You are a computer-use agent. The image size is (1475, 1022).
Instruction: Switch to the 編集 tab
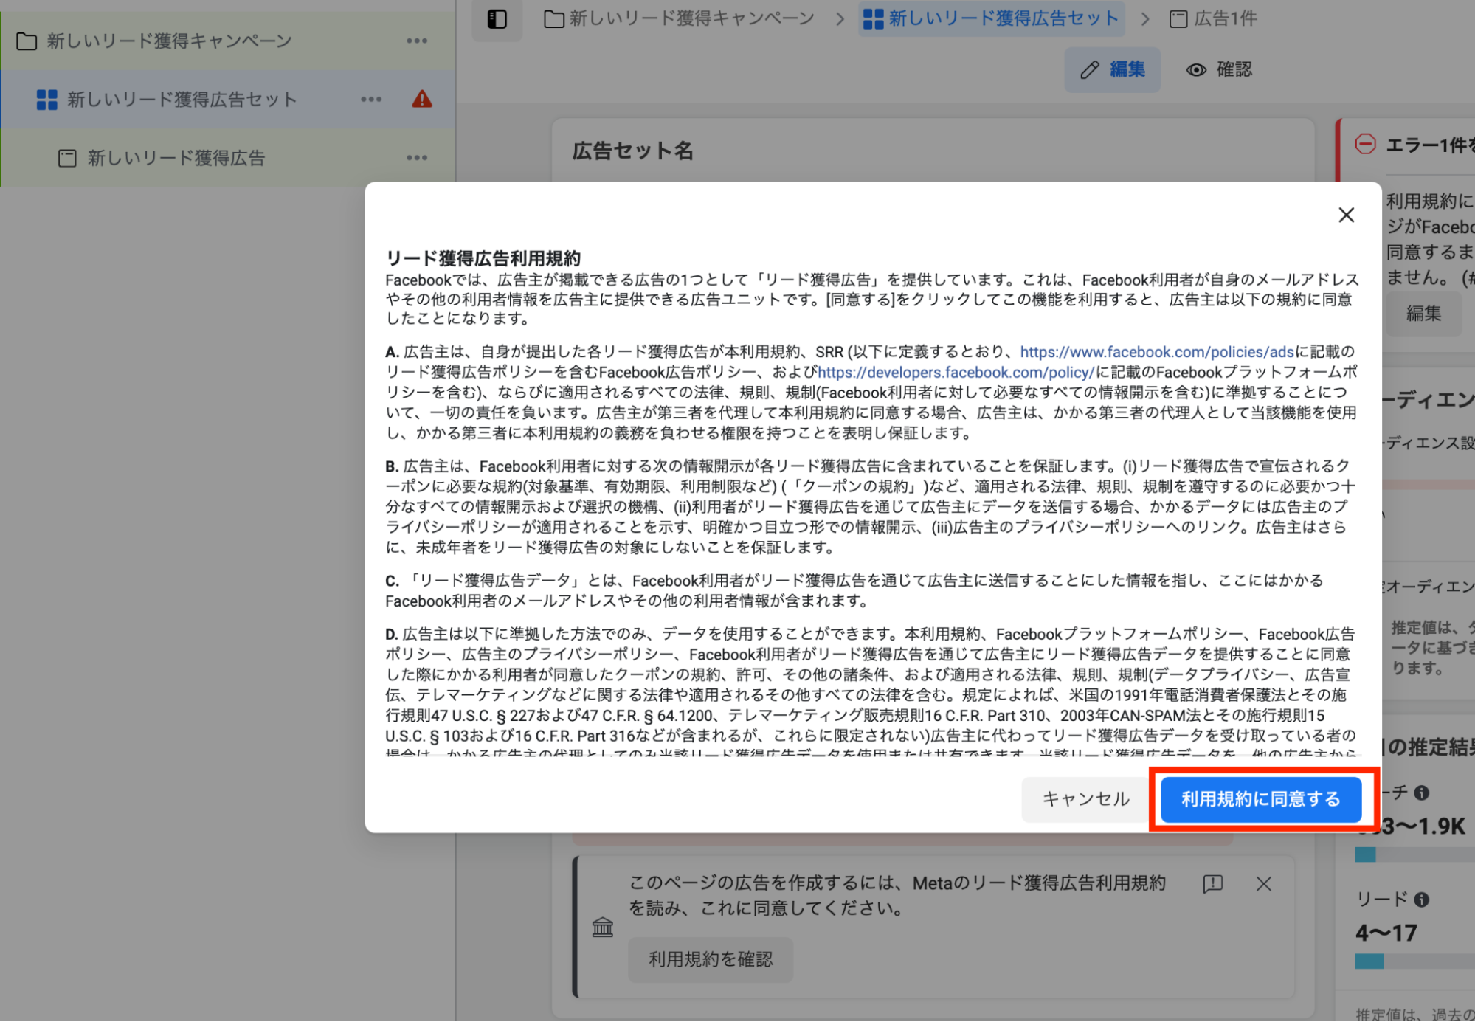(1112, 69)
